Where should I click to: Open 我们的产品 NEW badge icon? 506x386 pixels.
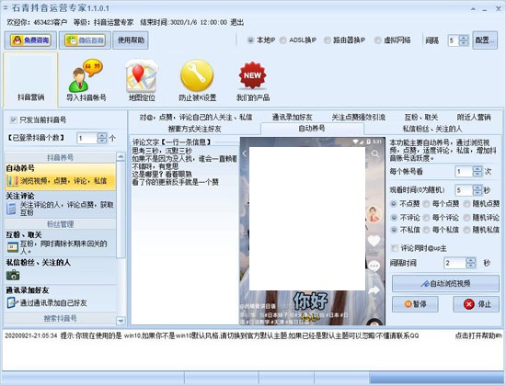(253, 80)
